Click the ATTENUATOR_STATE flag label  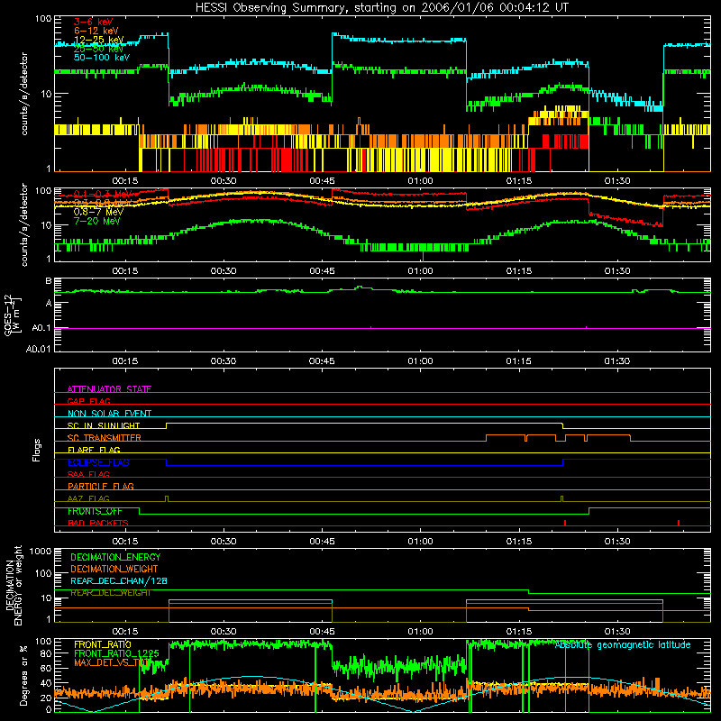coord(109,389)
